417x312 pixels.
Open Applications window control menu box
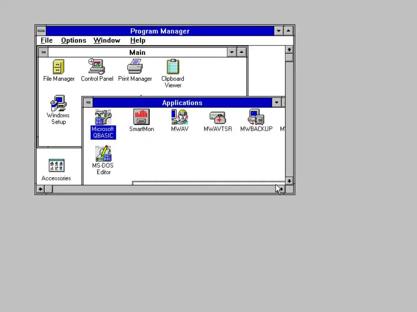pyautogui.click(x=88, y=102)
